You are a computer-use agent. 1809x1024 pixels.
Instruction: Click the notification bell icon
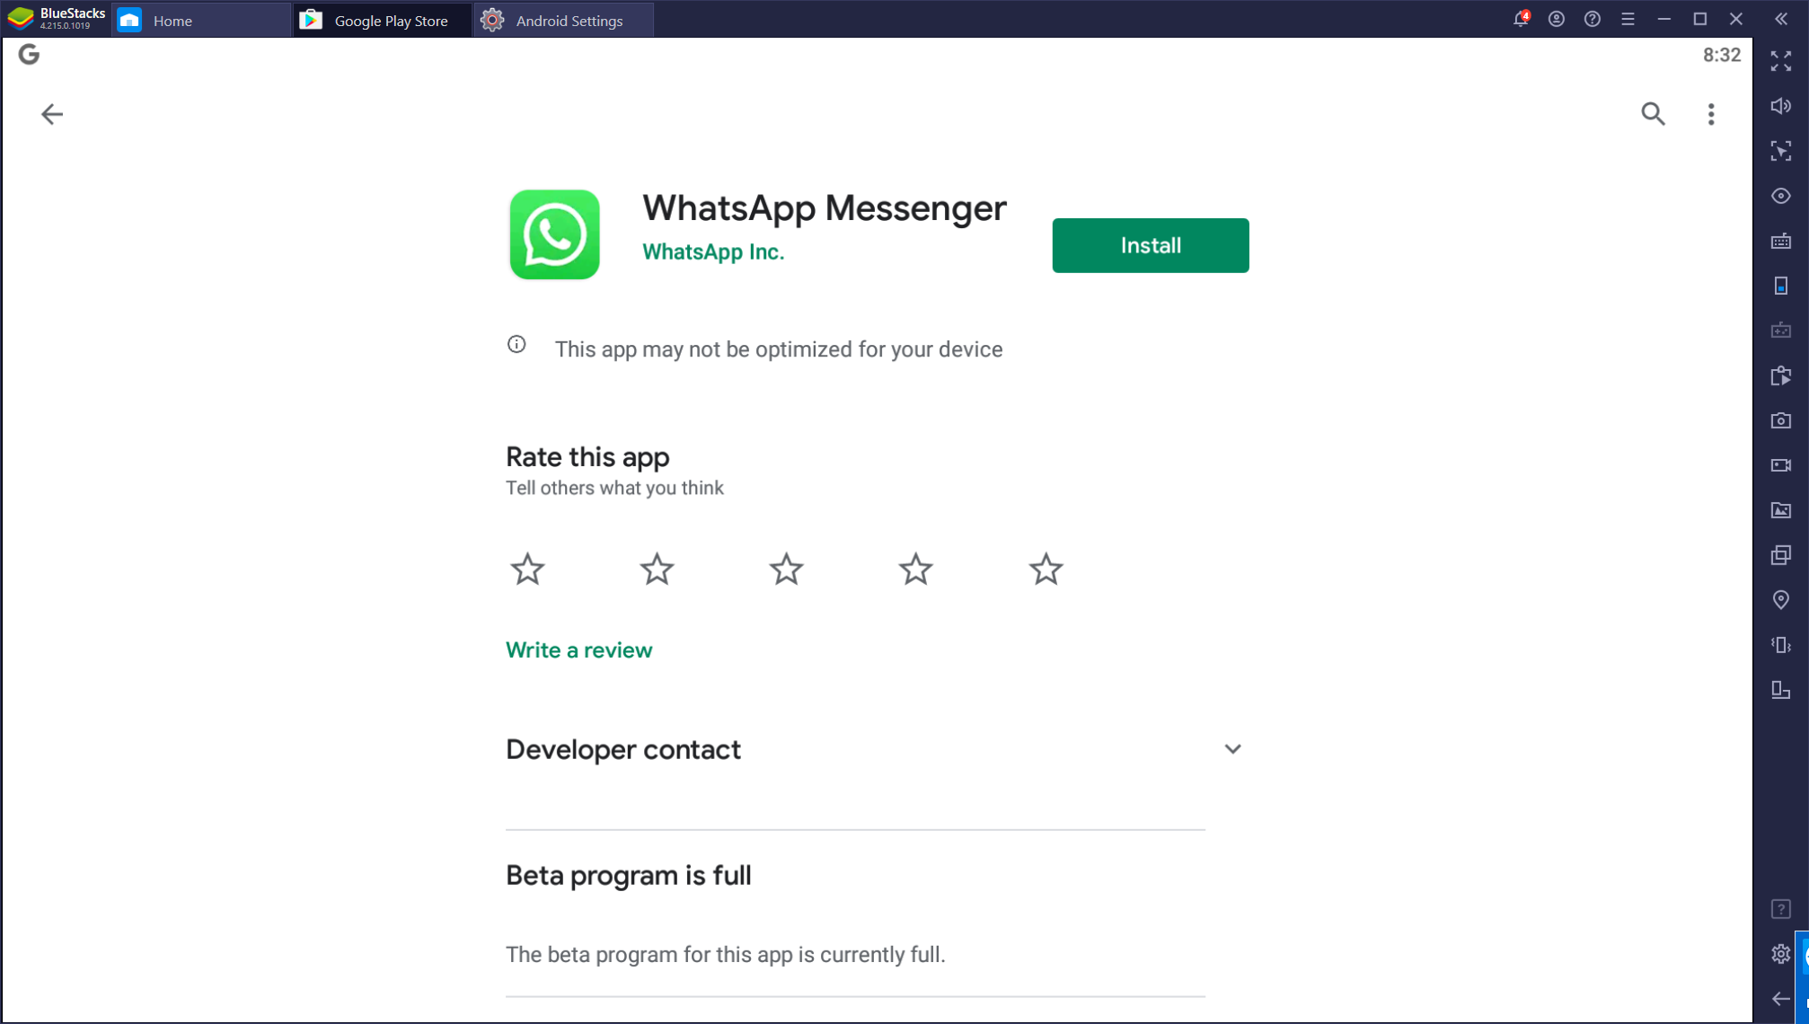1520,19
